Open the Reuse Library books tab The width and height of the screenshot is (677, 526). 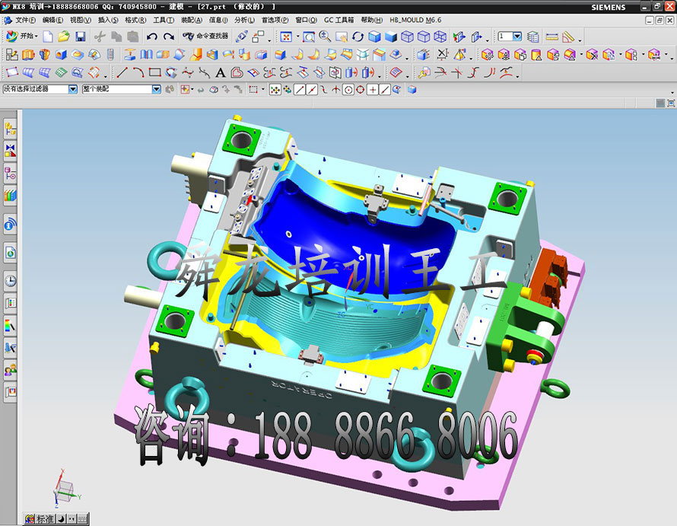(11, 196)
